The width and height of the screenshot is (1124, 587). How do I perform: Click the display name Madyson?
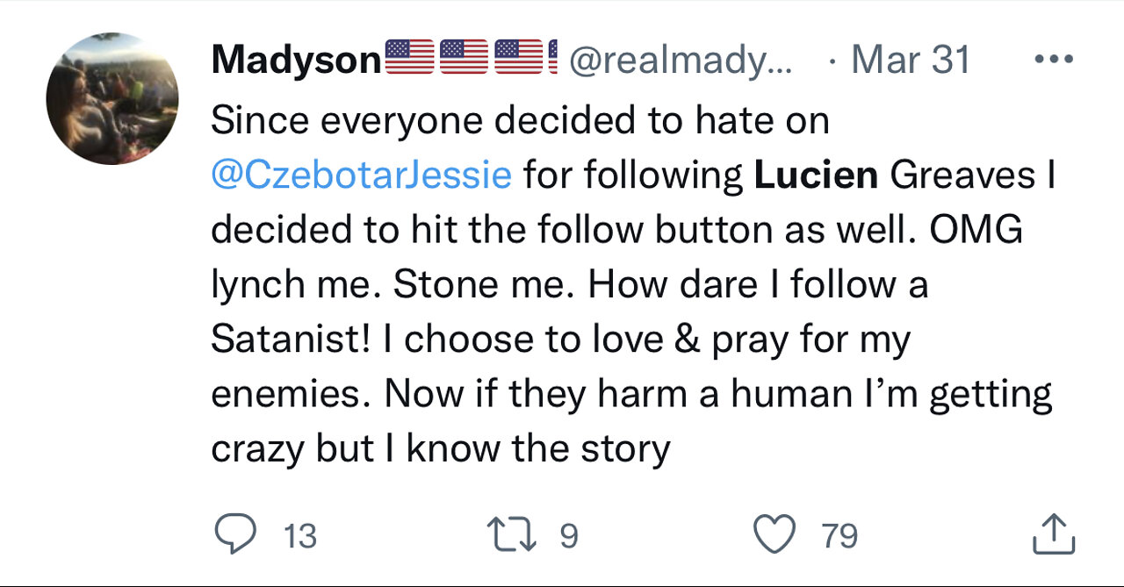tap(297, 61)
